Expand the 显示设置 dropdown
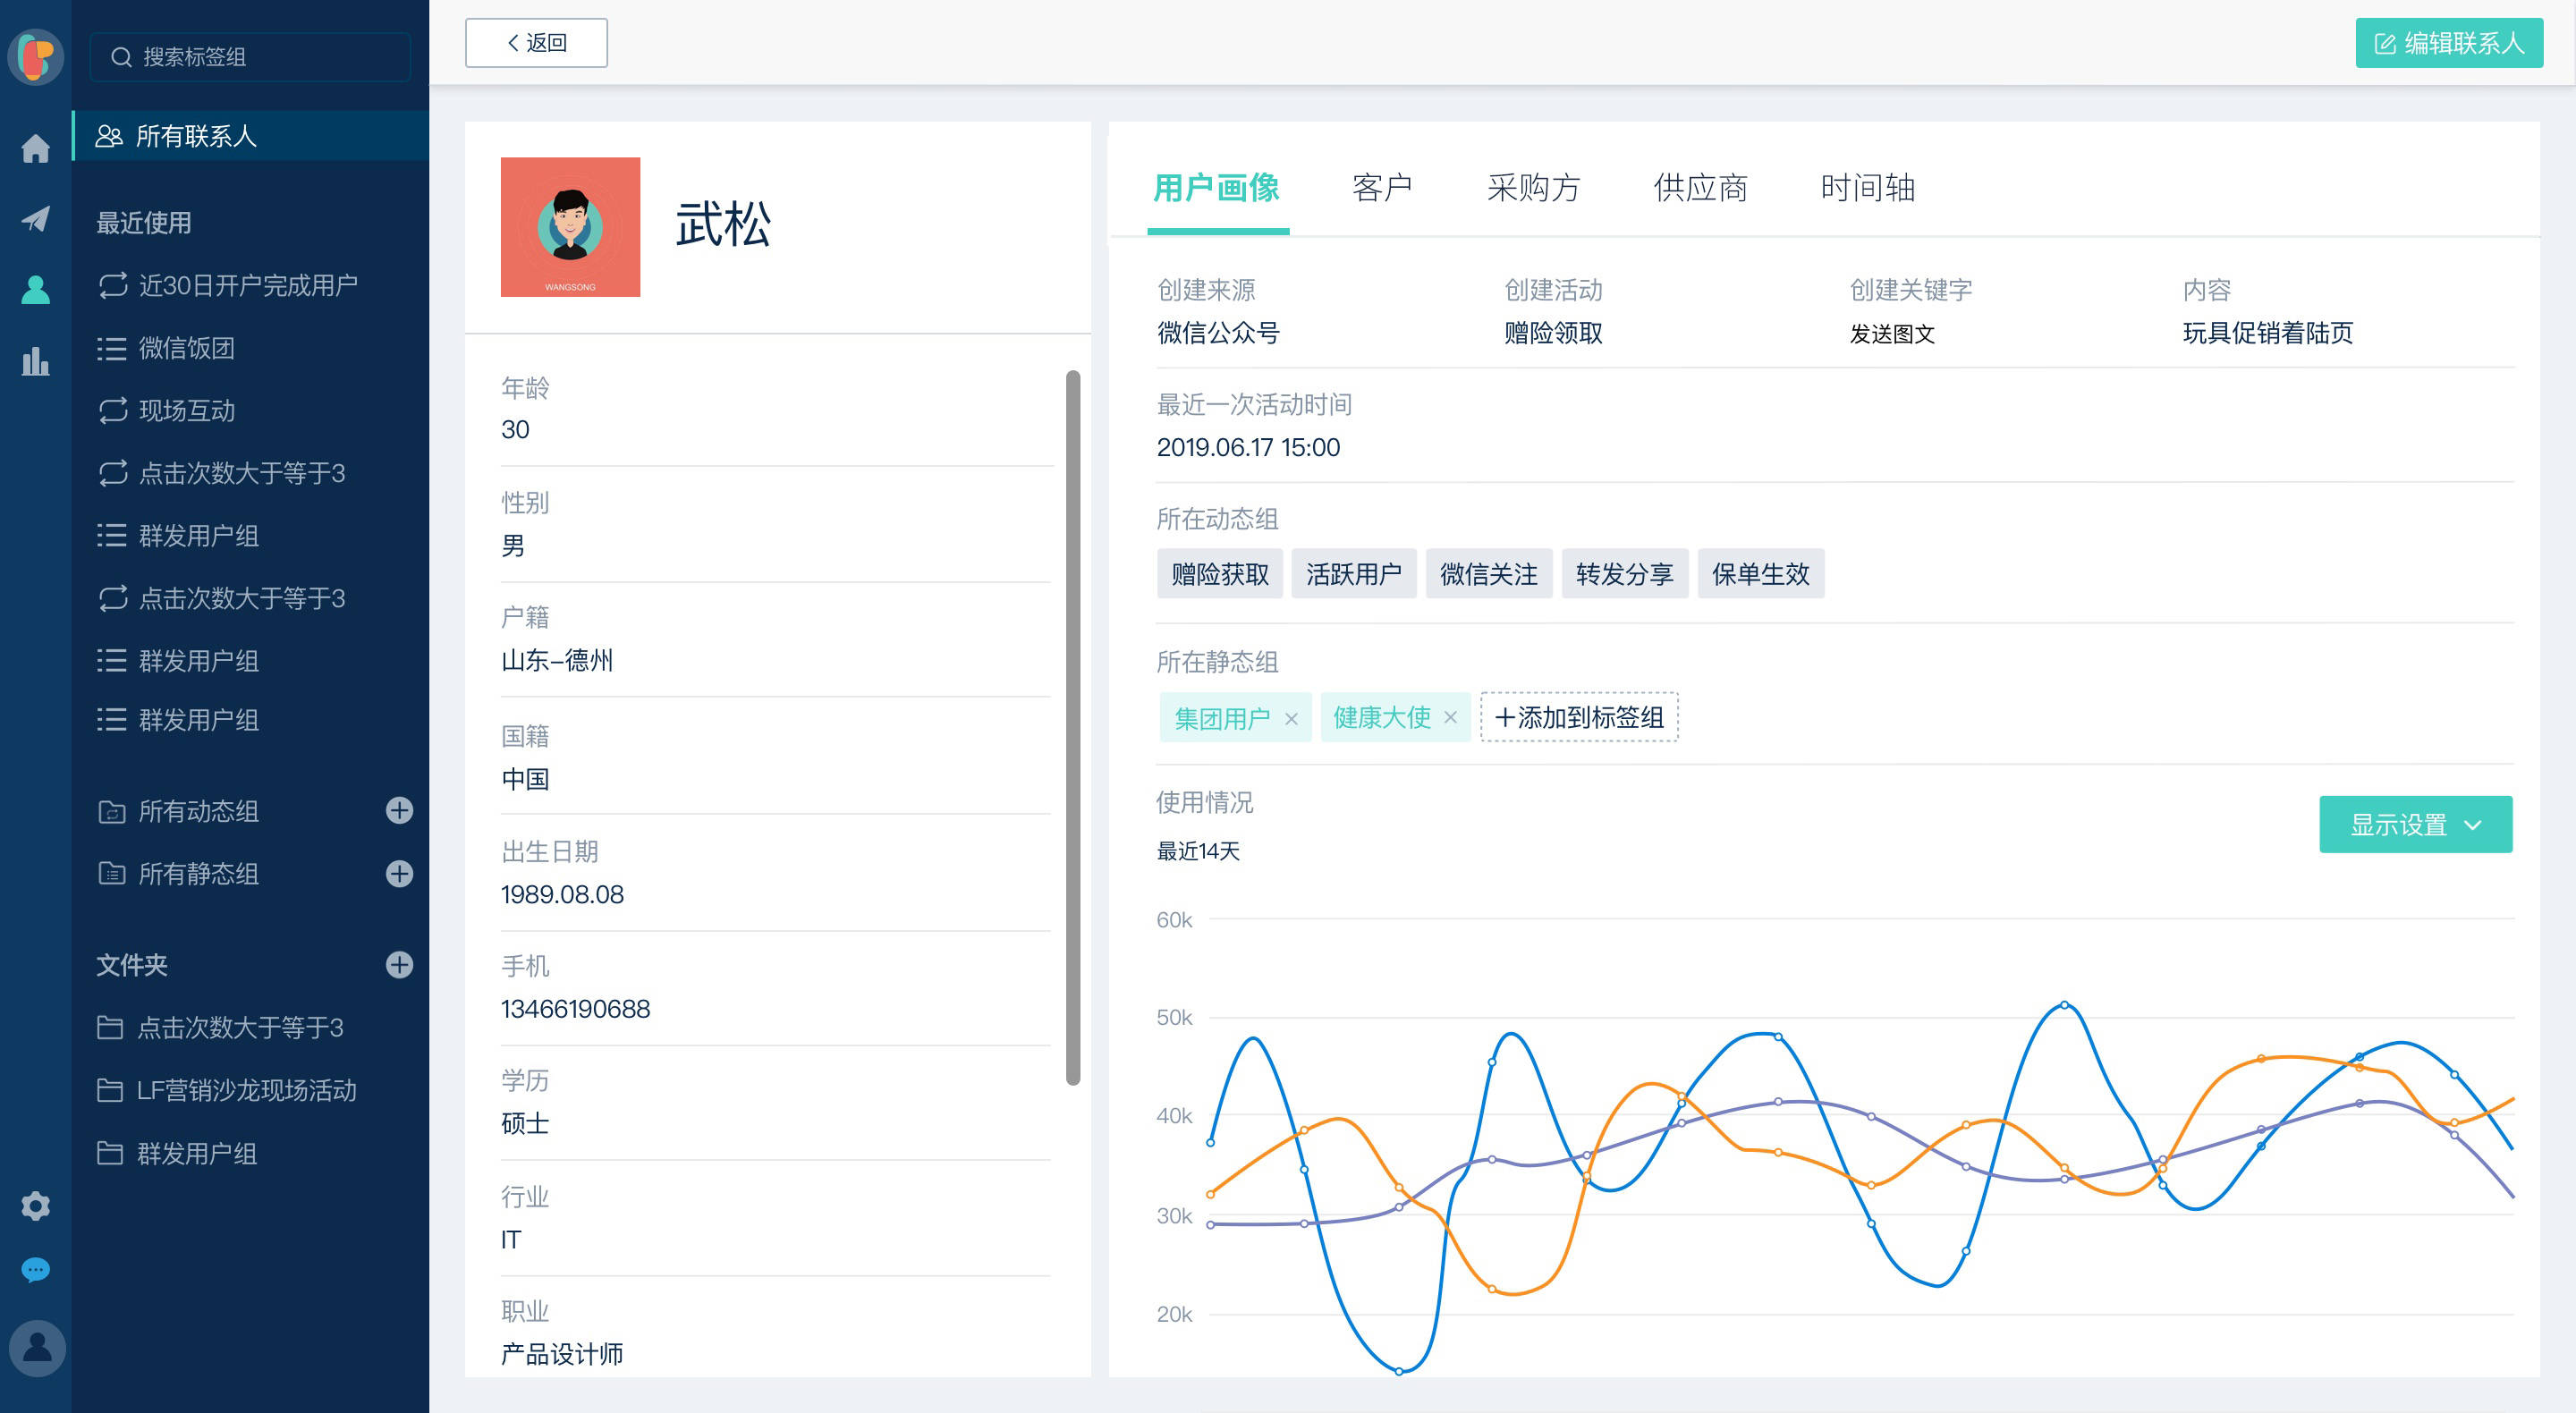Screen dimensions: 2576x1413 click(2415, 824)
